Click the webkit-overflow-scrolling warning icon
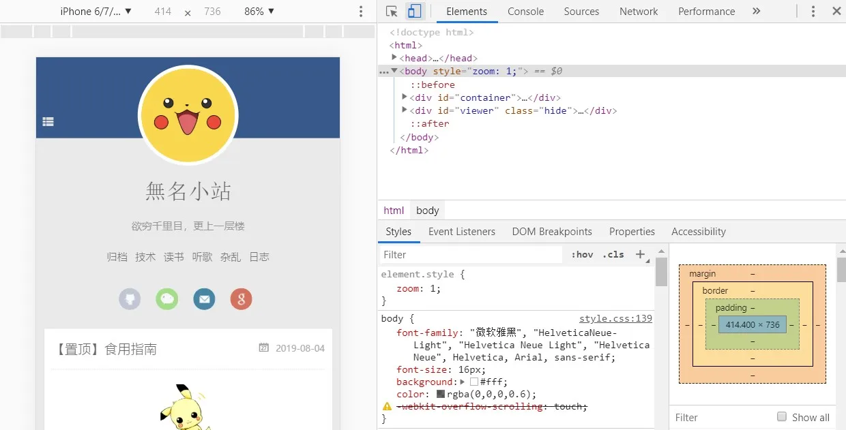 pyautogui.click(x=387, y=407)
